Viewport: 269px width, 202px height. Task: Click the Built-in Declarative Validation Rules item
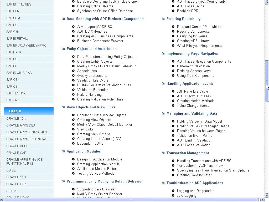(104, 85)
